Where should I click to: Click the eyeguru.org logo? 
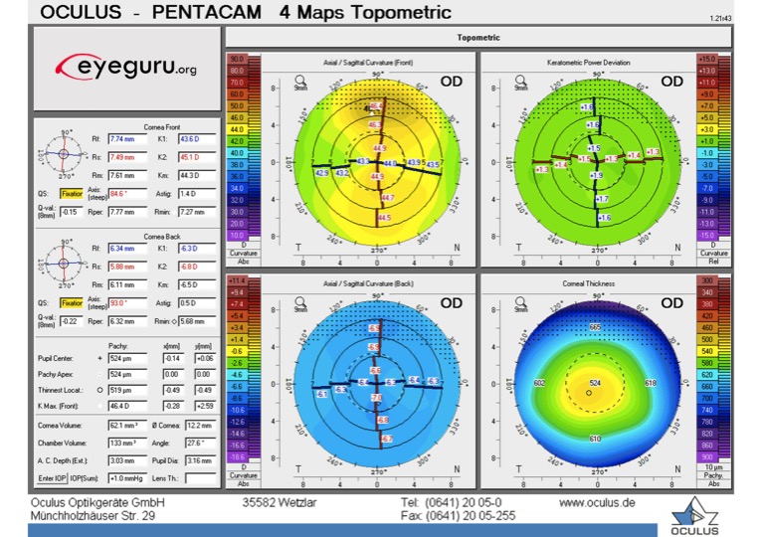[x=126, y=67]
